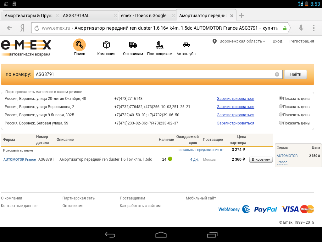This screenshot has width=322, height=242.
Task: Open Контактные данные footer link
Action: (x=19, y=206)
